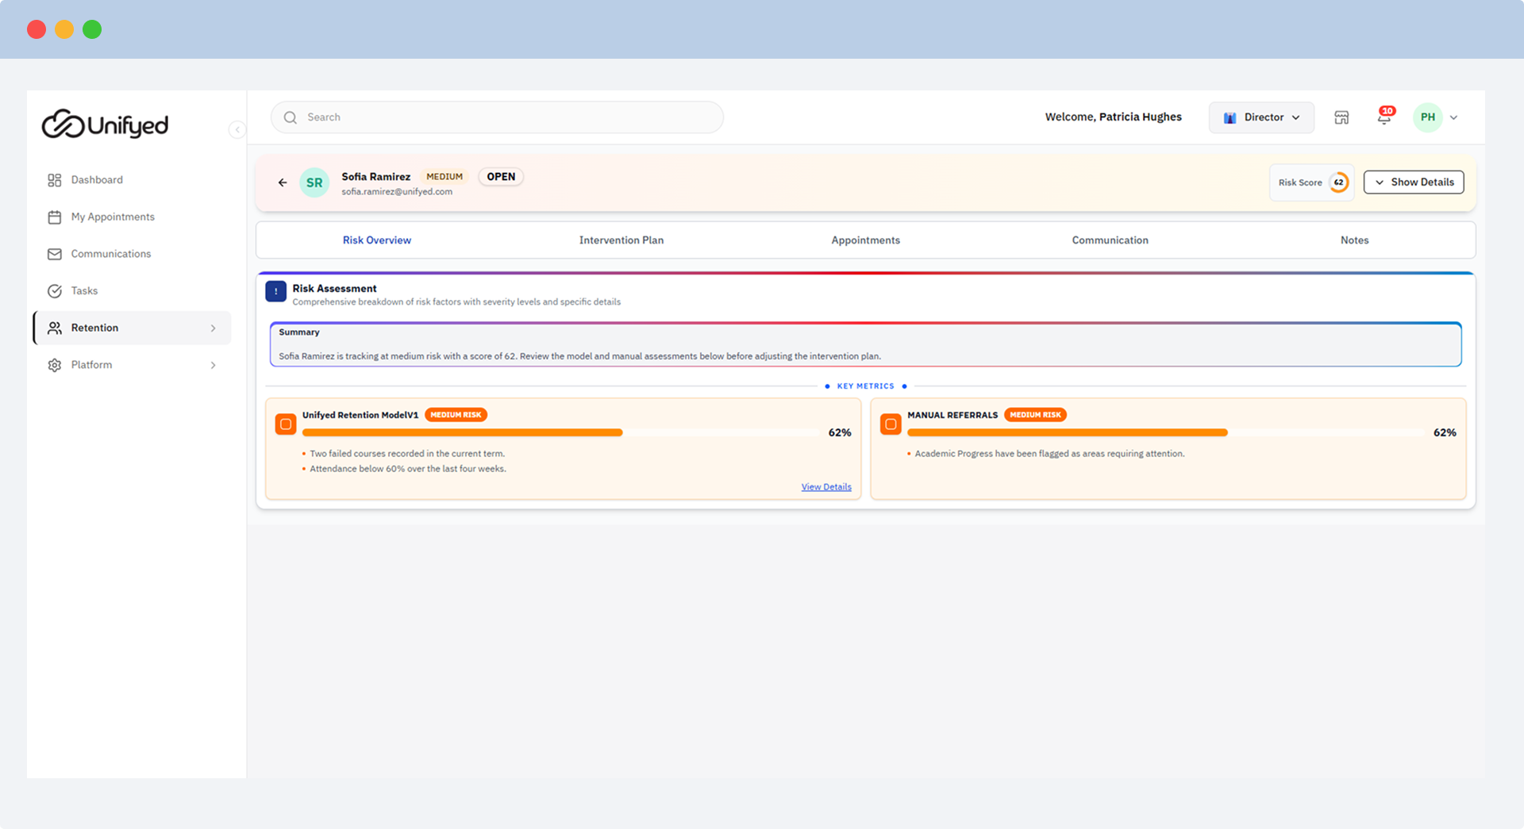Click the Tasks checkmark icon

click(55, 291)
